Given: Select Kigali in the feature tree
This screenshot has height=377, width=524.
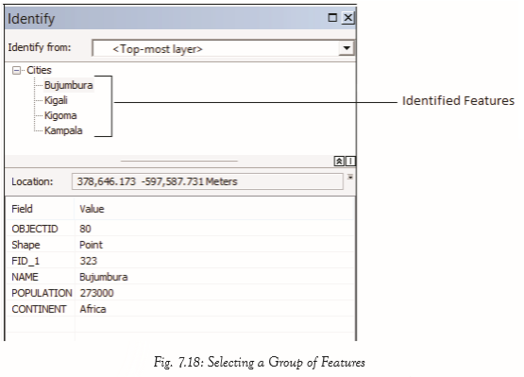Looking at the screenshot, I should click(56, 100).
